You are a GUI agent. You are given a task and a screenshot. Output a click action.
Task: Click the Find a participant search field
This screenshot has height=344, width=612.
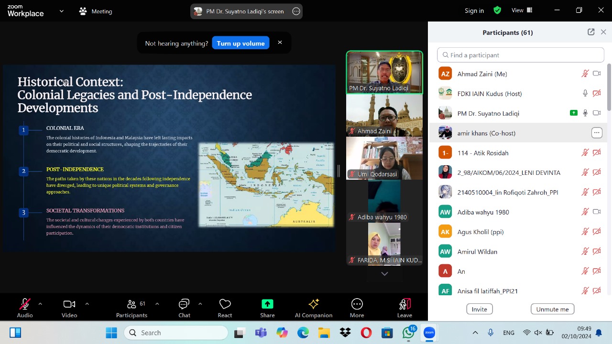click(x=521, y=55)
